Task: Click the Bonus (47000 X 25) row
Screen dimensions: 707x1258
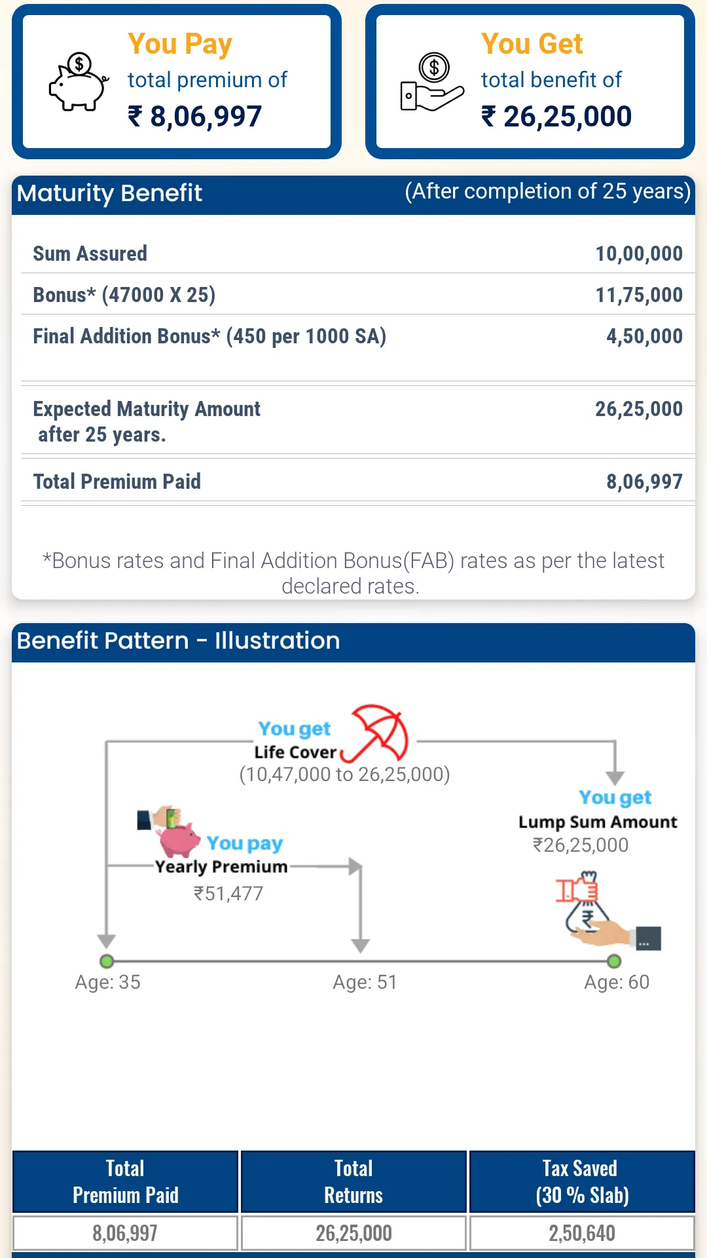Action: [x=353, y=295]
